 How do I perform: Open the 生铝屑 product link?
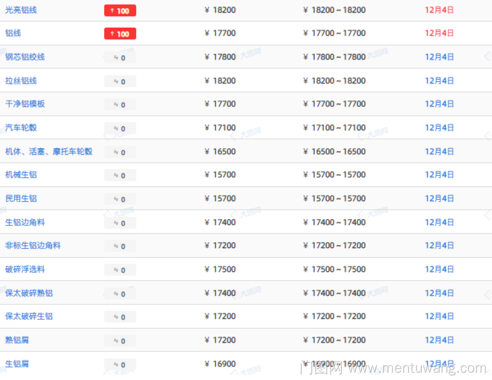click(17, 364)
